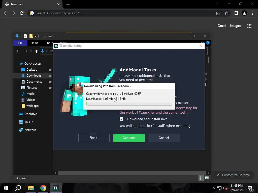
Task: Open the Images link
Action: (x=235, y=26)
